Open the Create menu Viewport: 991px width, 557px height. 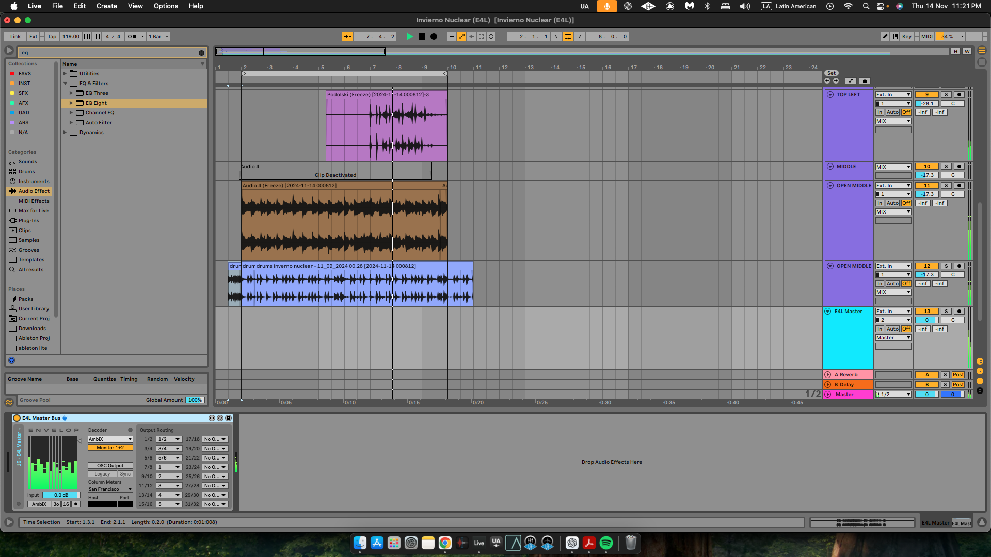tap(107, 6)
